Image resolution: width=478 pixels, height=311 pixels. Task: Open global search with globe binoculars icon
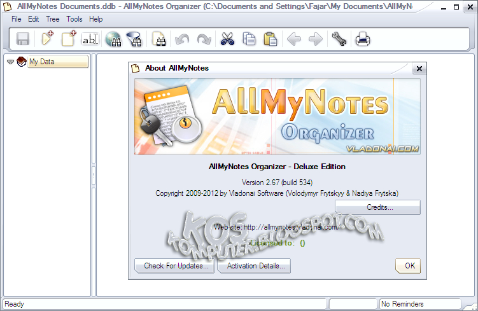113,39
